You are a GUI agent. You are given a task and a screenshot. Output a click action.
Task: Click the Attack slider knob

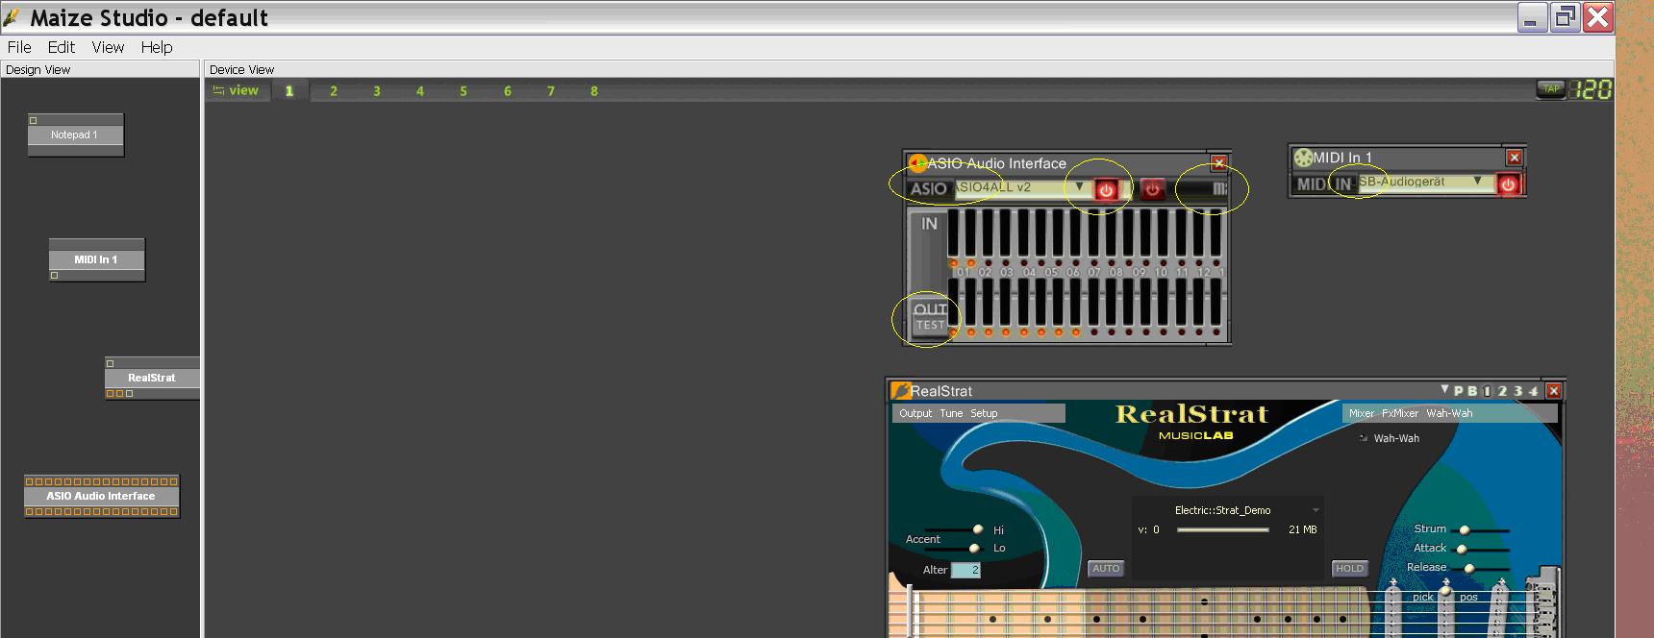pos(1462,549)
